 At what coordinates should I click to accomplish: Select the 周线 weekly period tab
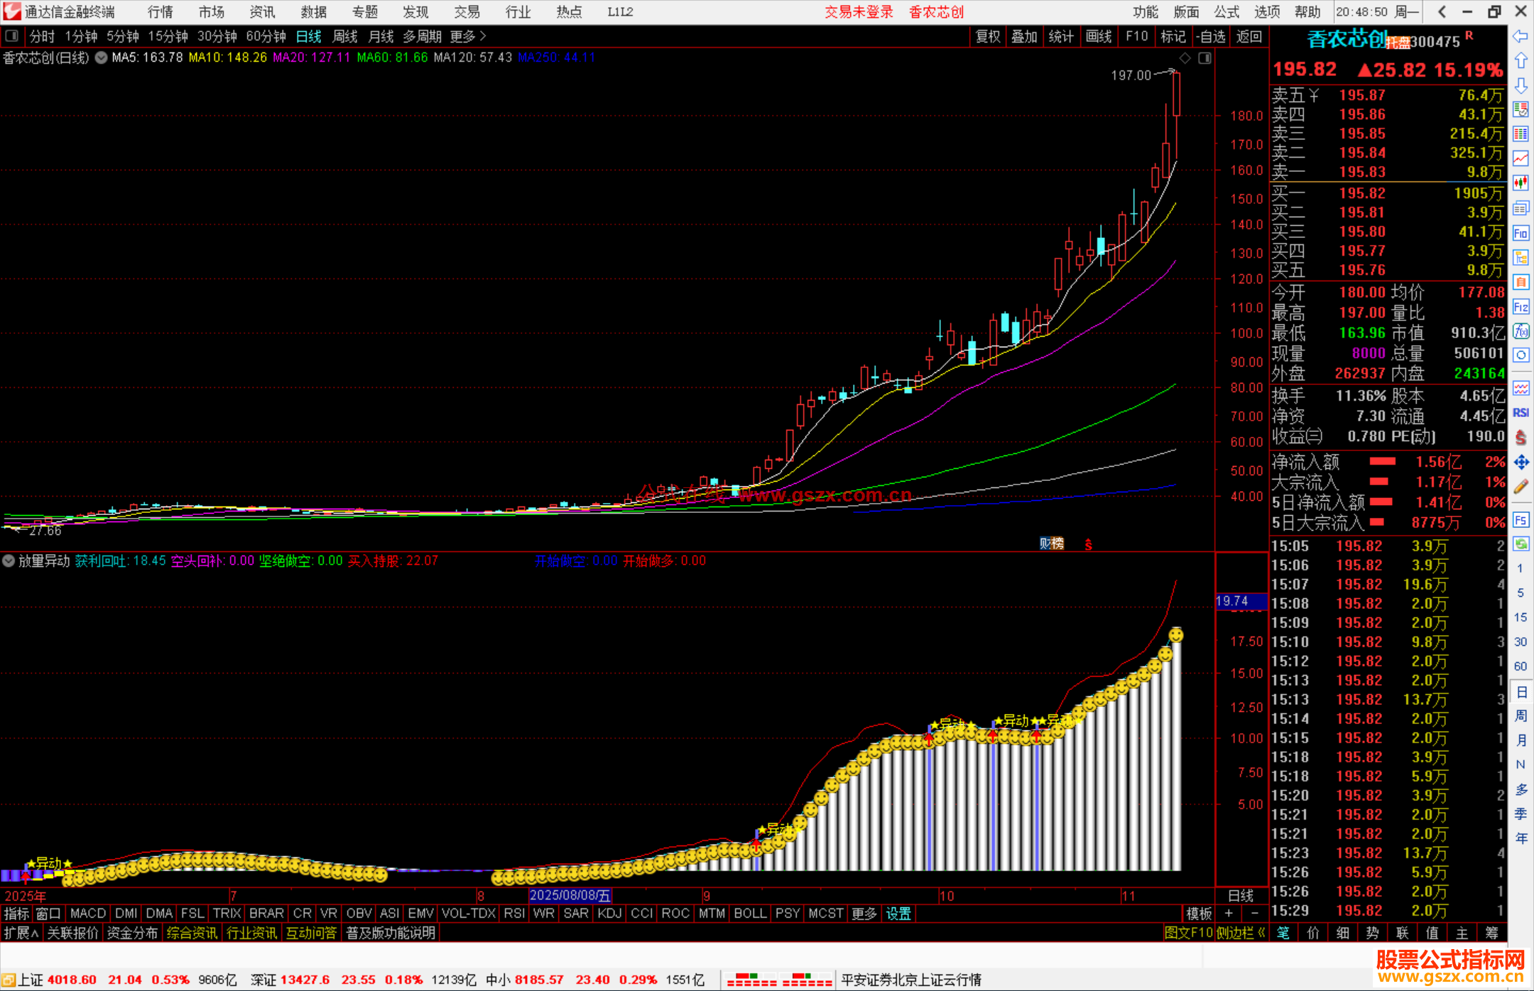(345, 36)
